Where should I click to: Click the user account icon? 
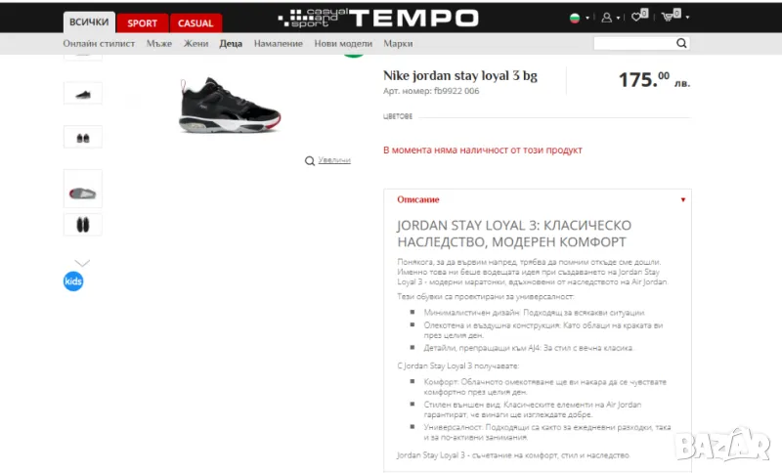606,18
